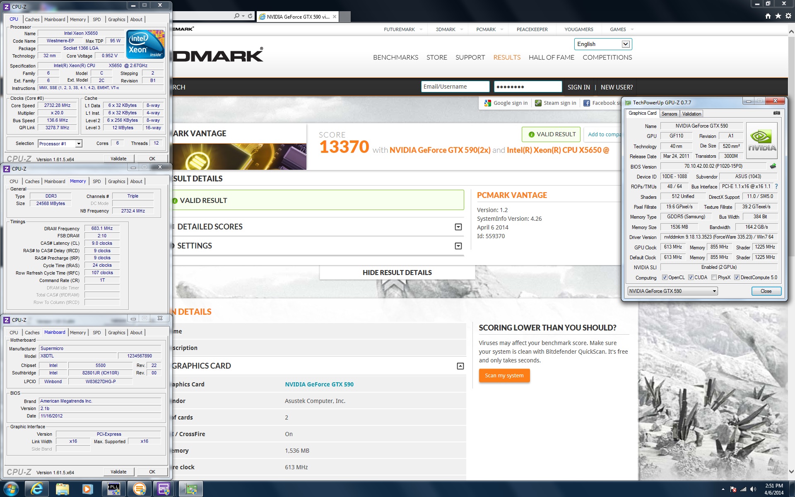Click Validate in the top CPU-Z window
The image size is (795, 497).
pyautogui.click(x=118, y=159)
